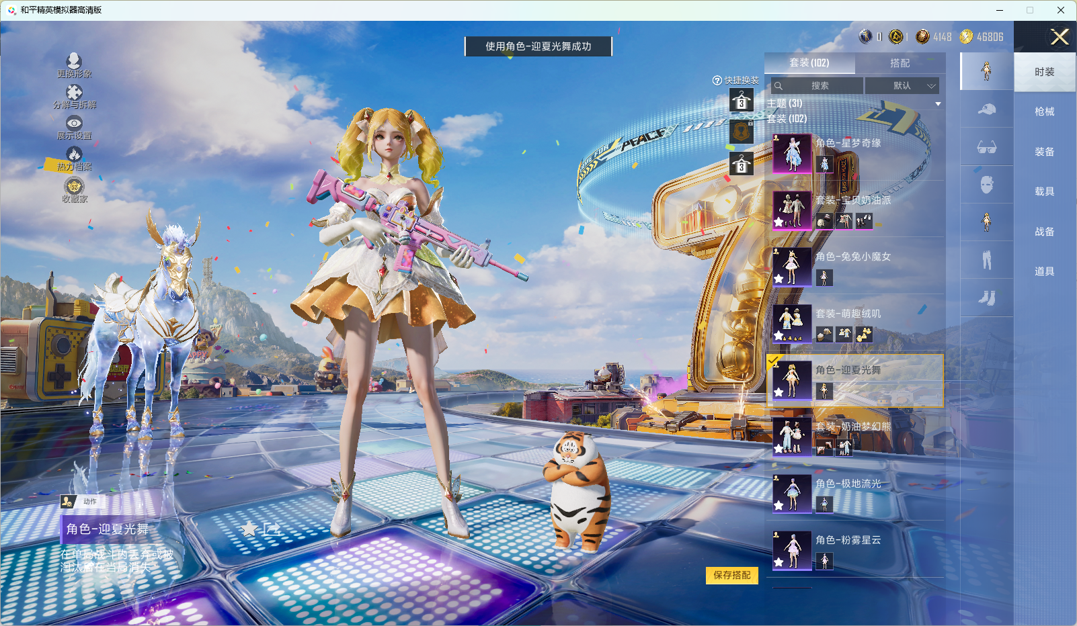Viewport: 1077px width, 626px height.
Task: Click the 角色-迎夏光舞 title label at bottom left
Action: (x=108, y=529)
